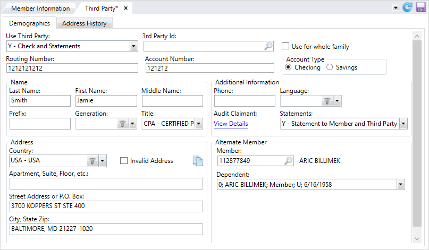This screenshot has height=250, width=429.
Task: Open the tab list dropdown arrow icon
Action: click(396, 7)
